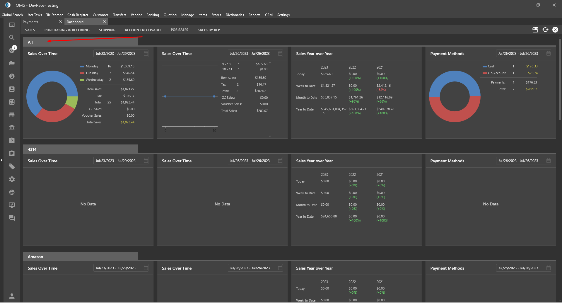Image resolution: width=562 pixels, height=303 pixels.
Task: Open tasks icon with badge 9
Action: pyautogui.click(x=12, y=50)
